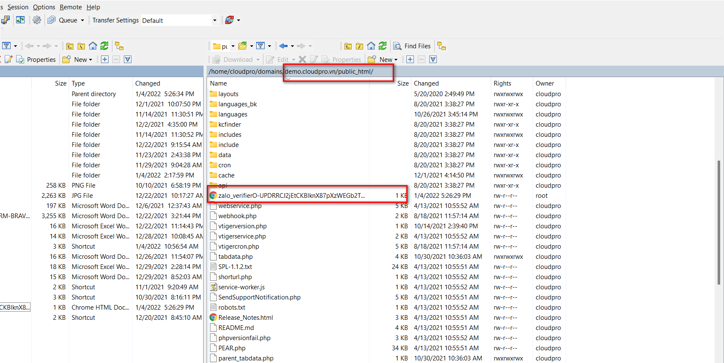This screenshot has width=724, height=363.
Task: Navigate back in remote panel
Action: point(283,46)
